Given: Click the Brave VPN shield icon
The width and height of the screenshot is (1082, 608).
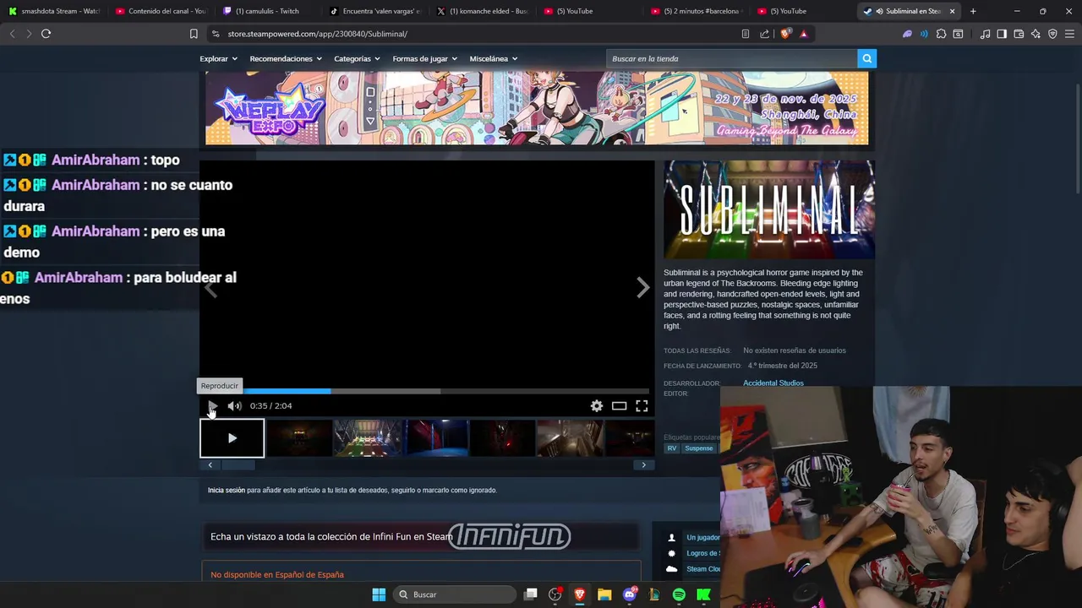Looking at the screenshot, I should click(x=1052, y=34).
